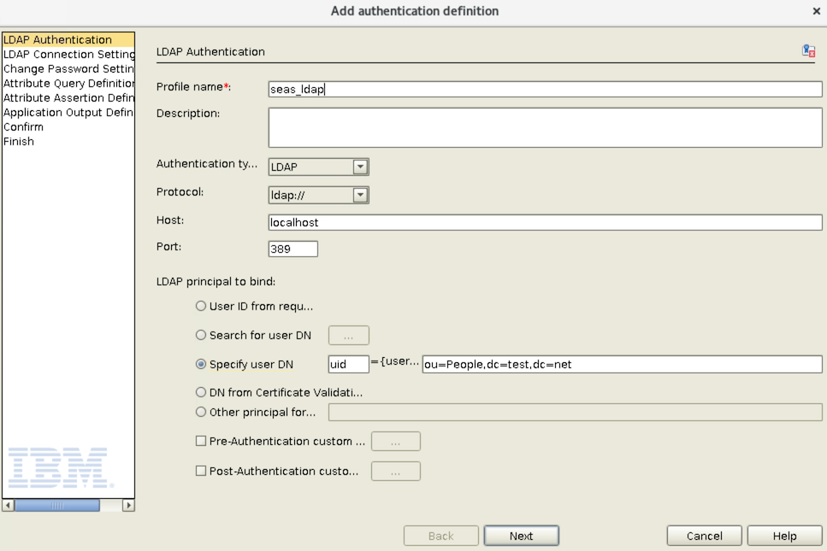Click sidebar horizontal scrollbar thumb

pyautogui.click(x=57, y=506)
